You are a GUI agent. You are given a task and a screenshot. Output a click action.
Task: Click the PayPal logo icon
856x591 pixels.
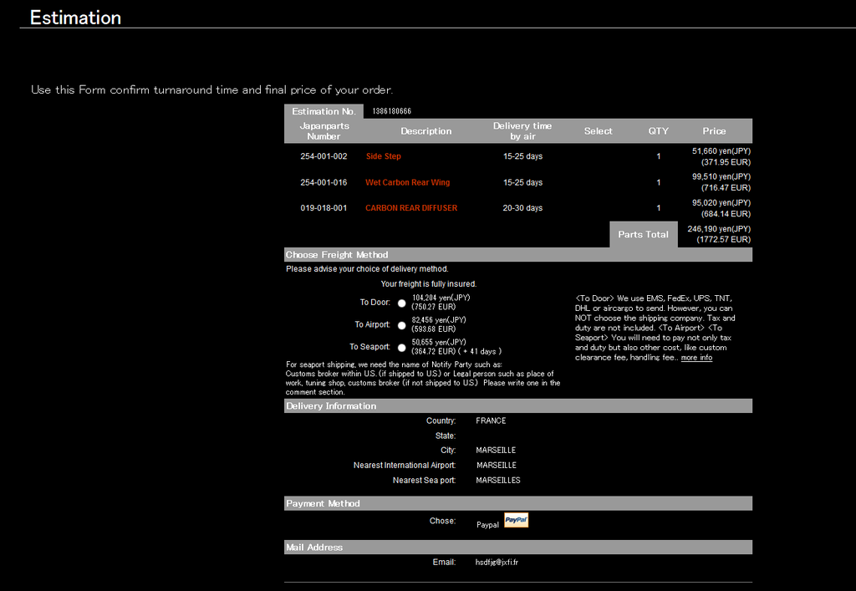pos(516,520)
